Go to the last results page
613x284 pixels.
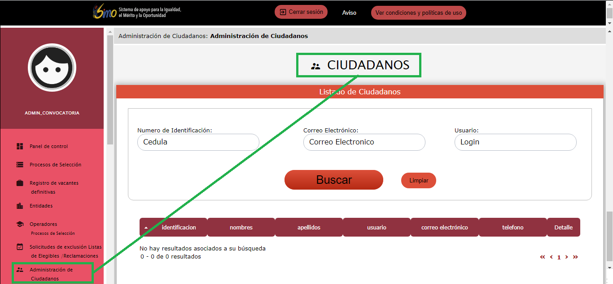pyautogui.click(x=575, y=257)
